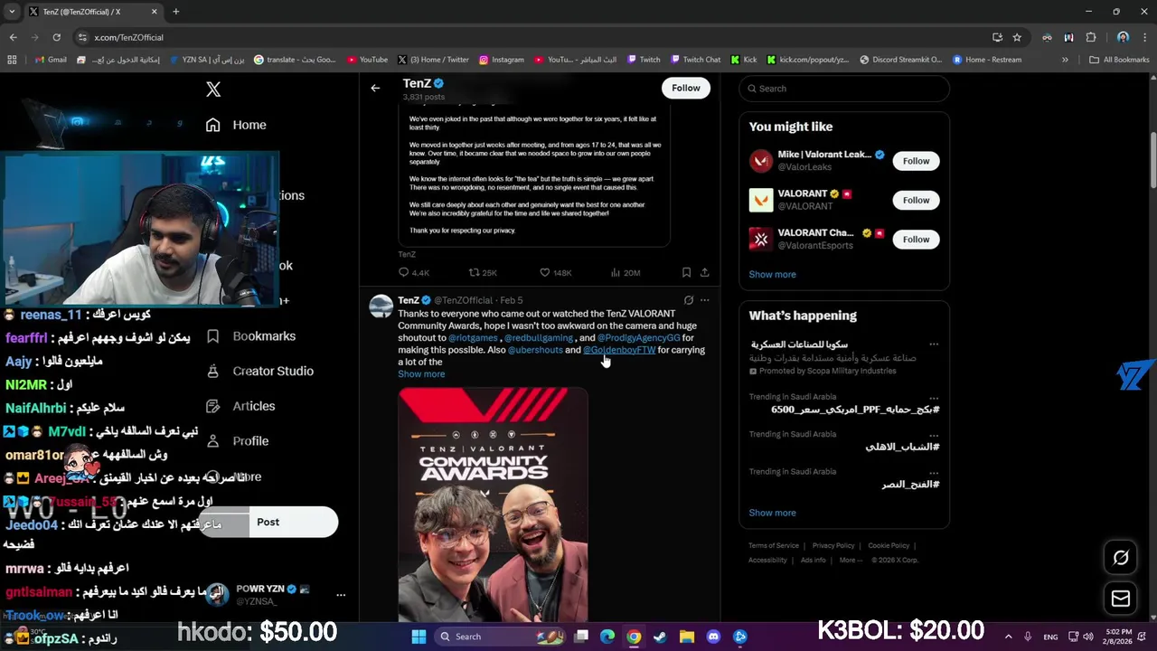Click into the X Search field
This screenshot has width=1157, height=651.
click(x=843, y=89)
